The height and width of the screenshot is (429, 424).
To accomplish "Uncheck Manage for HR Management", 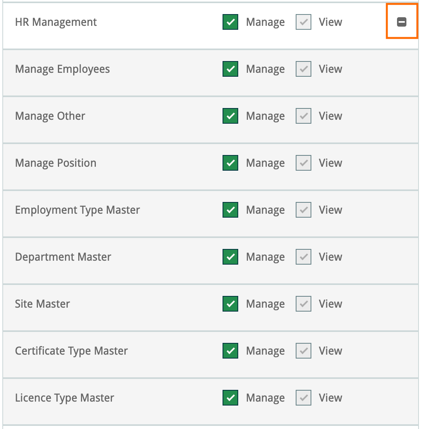I will [230, 22].
